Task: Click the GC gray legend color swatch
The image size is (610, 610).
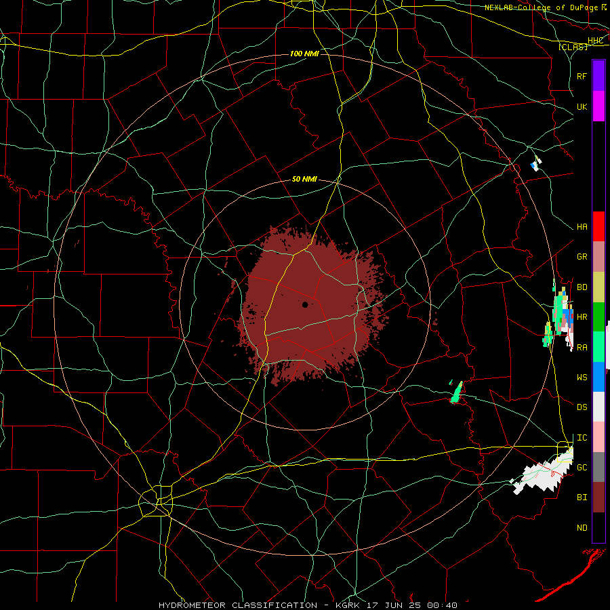Action: (598, 467)
